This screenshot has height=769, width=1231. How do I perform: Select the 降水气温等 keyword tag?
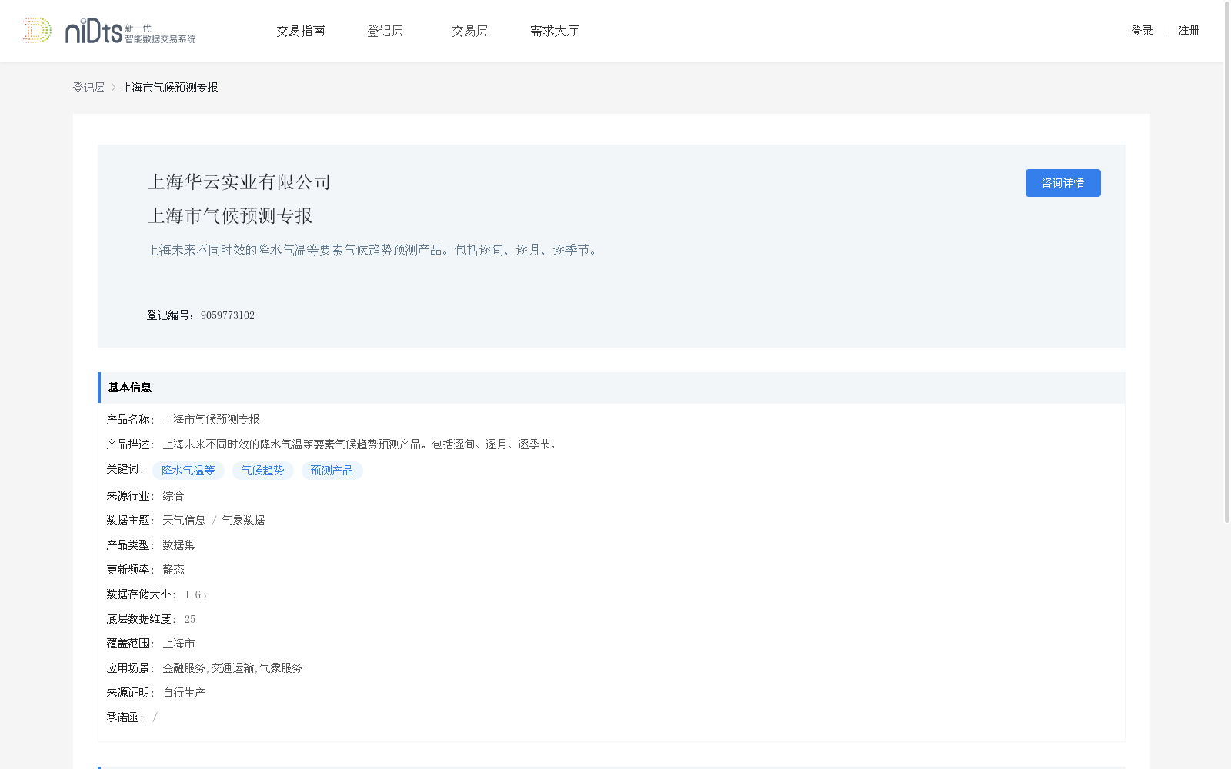(188, 471)
